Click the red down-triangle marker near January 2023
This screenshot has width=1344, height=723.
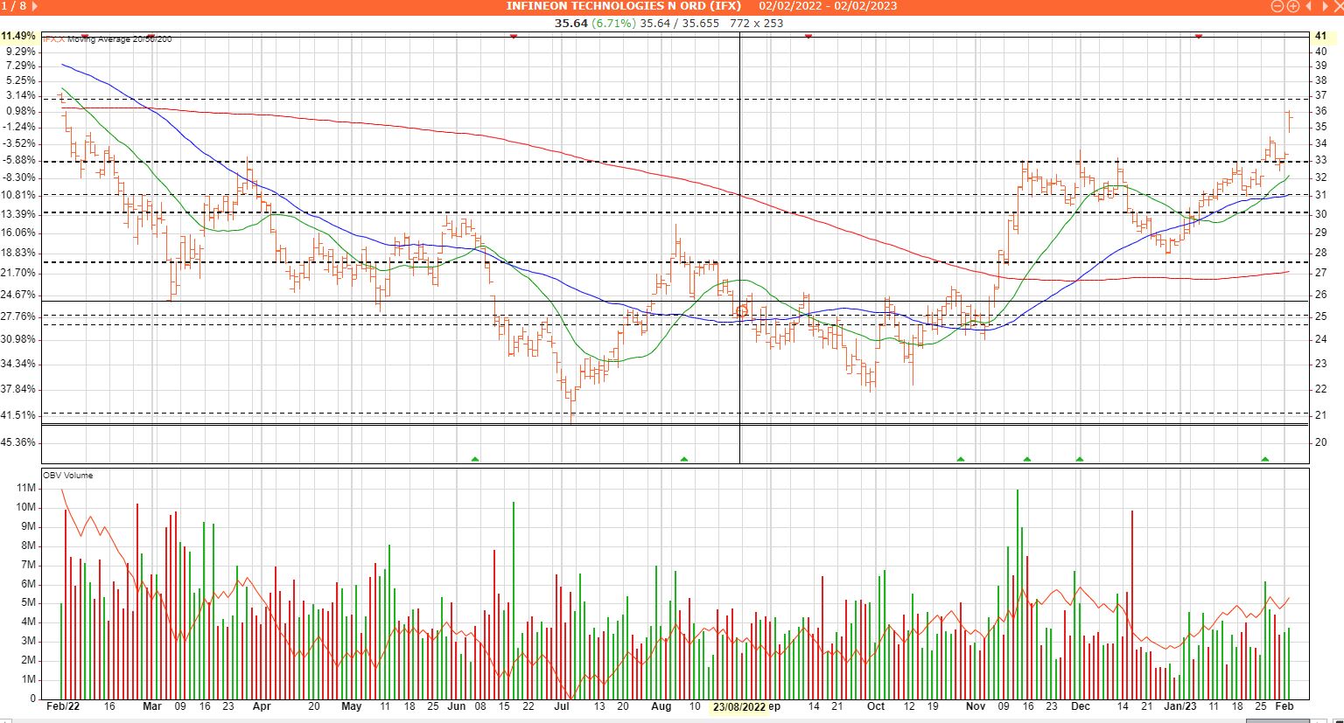[1199, 37]
